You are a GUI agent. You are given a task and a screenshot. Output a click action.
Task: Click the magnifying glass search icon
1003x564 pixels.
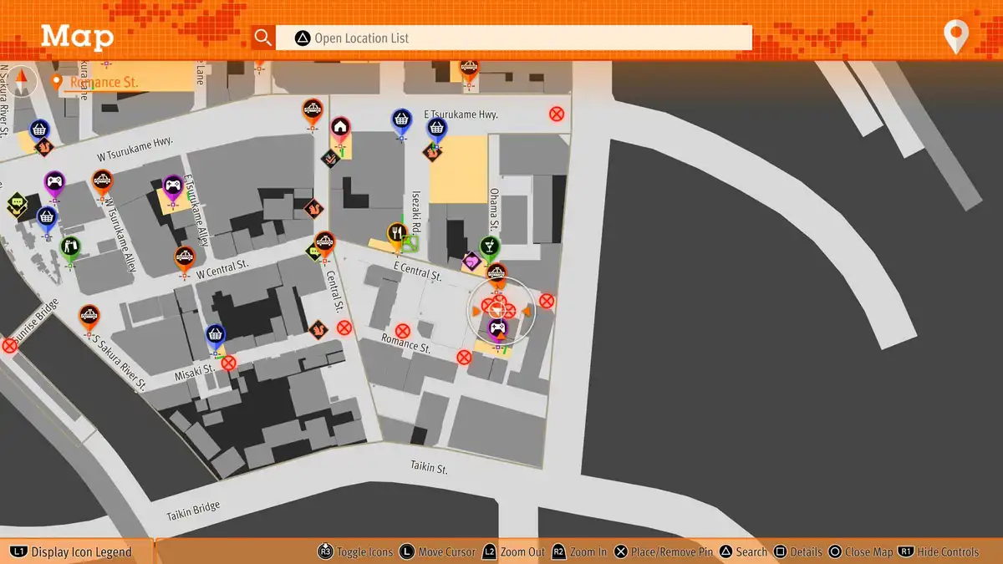coord(263,38)
